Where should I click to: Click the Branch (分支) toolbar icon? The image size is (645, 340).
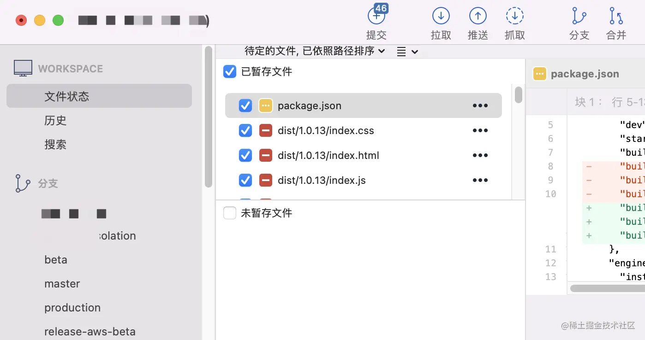[x=579, y=16]
